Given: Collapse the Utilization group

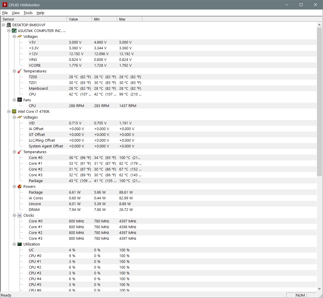Looking at the screenshot, I should 14,244.
